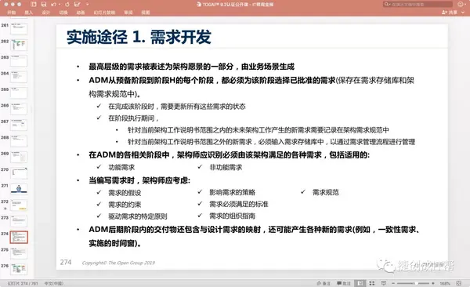Click the bullet starting 最高层级的需求
The image size is (470, 287).
pos(192,67)
